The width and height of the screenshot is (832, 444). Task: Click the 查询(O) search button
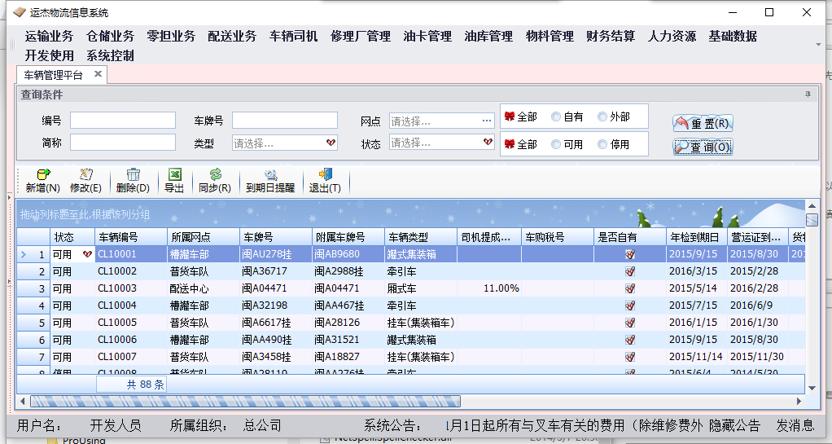pos(703,147)
